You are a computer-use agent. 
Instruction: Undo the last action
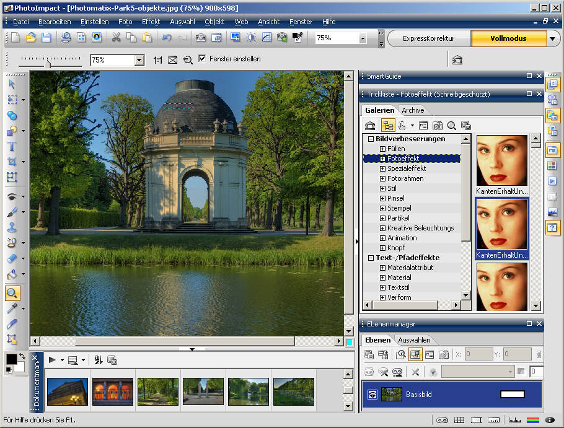click(x=167, y=37)
